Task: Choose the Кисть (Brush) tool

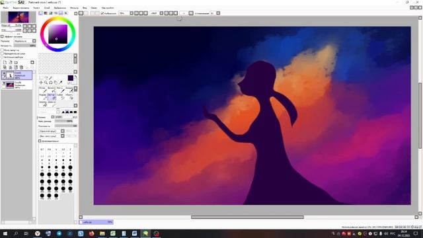Action: click(x=60, y=90)
